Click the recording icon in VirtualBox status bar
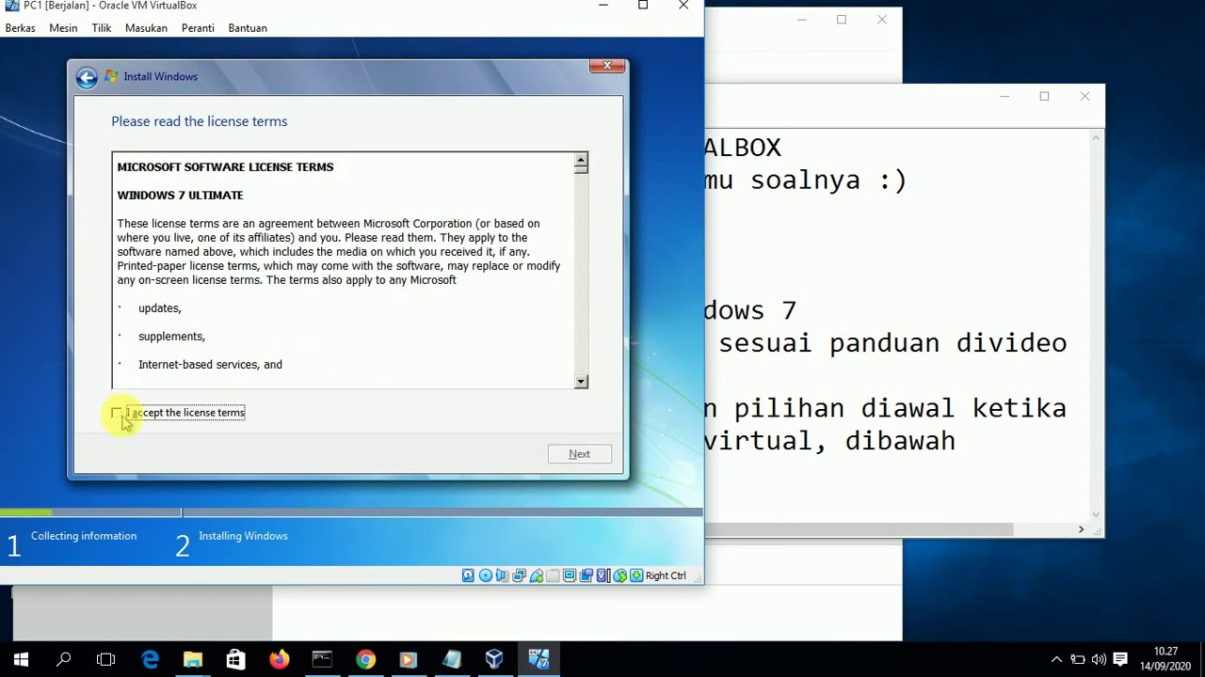The image size is (1205, 677). pos(586,575)
